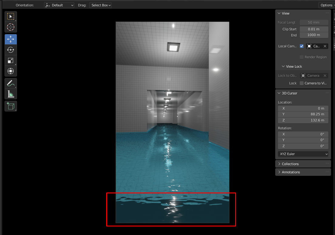
Task: Clear the Lock to Object Camera field
Action: point(325,76)
